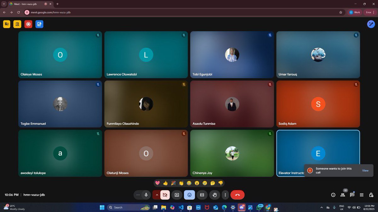Screen dimensions: 378x212
Task: Click View on the join request notification
Action: coord(365,170)
